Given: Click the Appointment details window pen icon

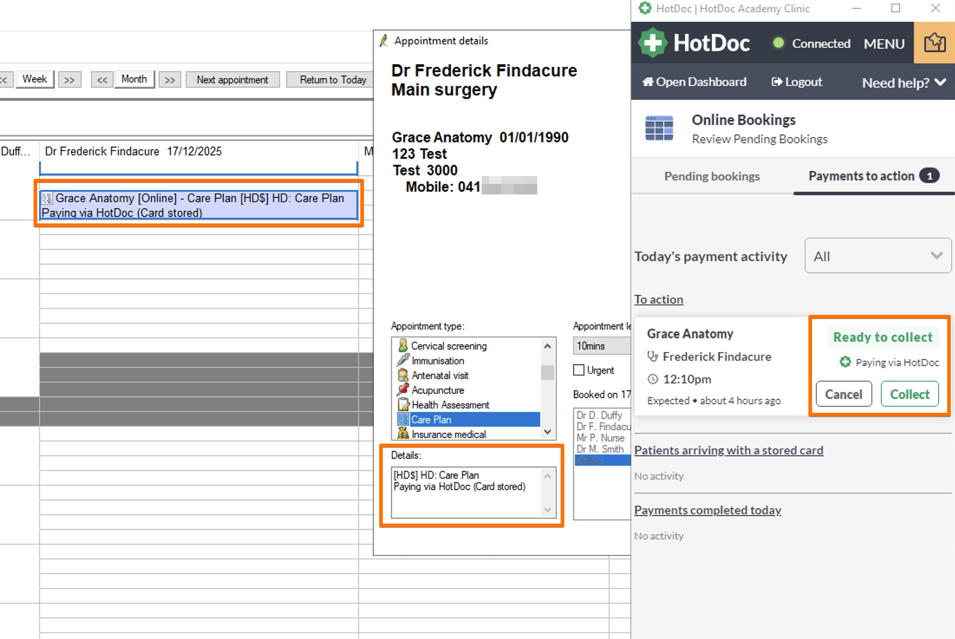Looking at the screenshot, I should pos(384,40).
